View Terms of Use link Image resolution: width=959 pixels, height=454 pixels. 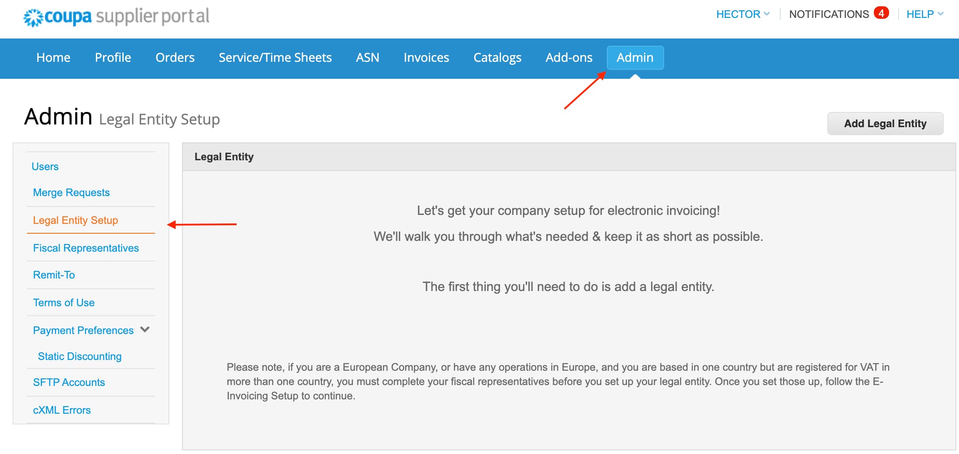64,303
